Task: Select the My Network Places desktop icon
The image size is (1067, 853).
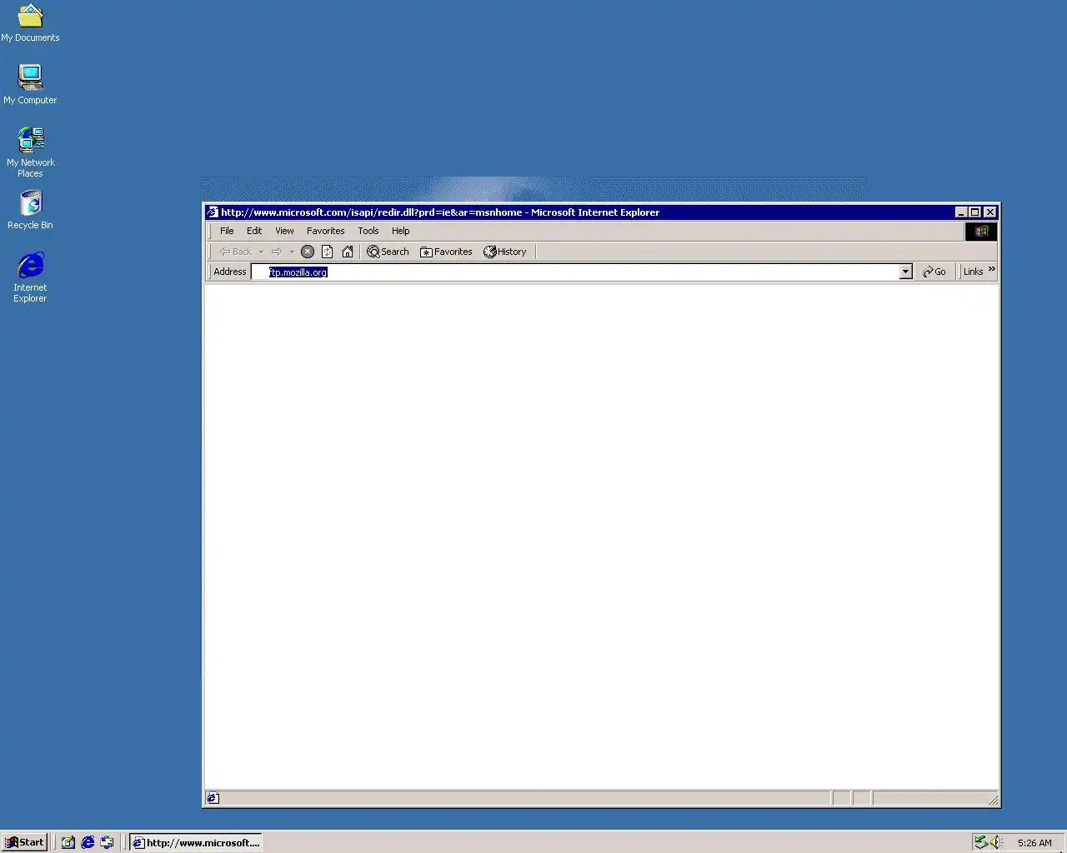Action: [x=30, y=152]
